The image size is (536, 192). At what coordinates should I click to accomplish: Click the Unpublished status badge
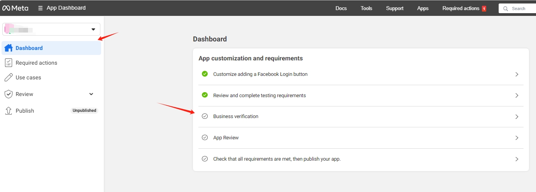(84, 111)
